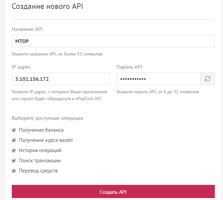Viewport: 223px width, 200px height.
Task: Click the 'Название API' field label
Action: pyautogui.click(x=27, y=29)
